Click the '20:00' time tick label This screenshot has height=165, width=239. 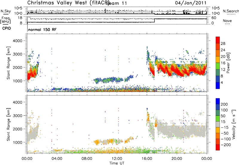[x=177, y=159]
